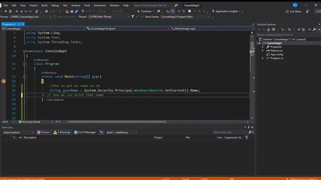Expand the Properties node in Solution Explorer
Image resolution: width=321 pixels, height=180 pixels.
click(x=263, y=47)
